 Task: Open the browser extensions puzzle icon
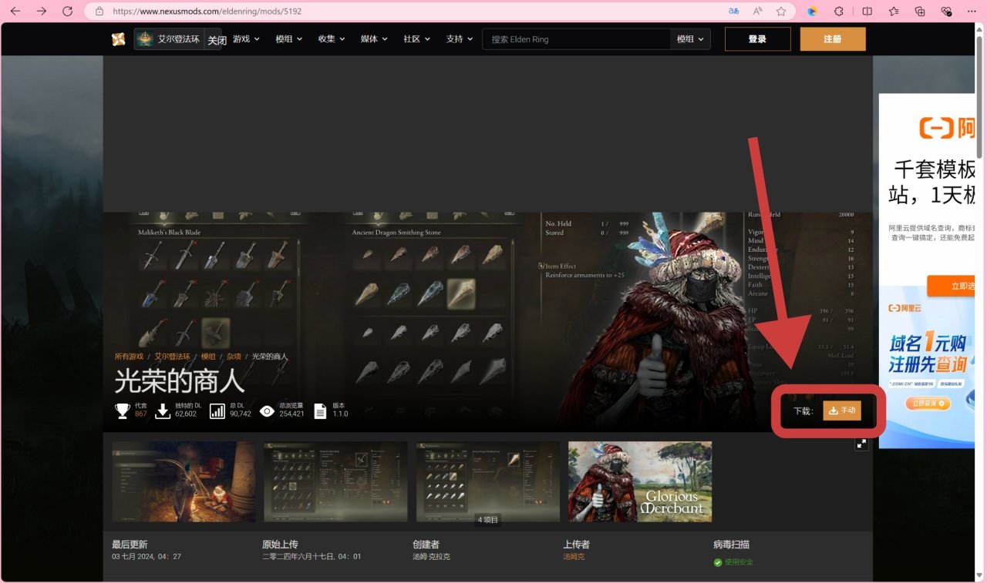coord(839,12)
